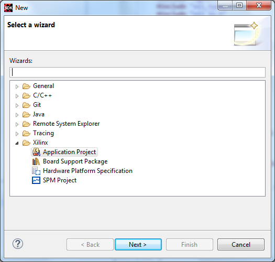
Task: Click the Xilinx folder icon
Action: coord(26,143)
